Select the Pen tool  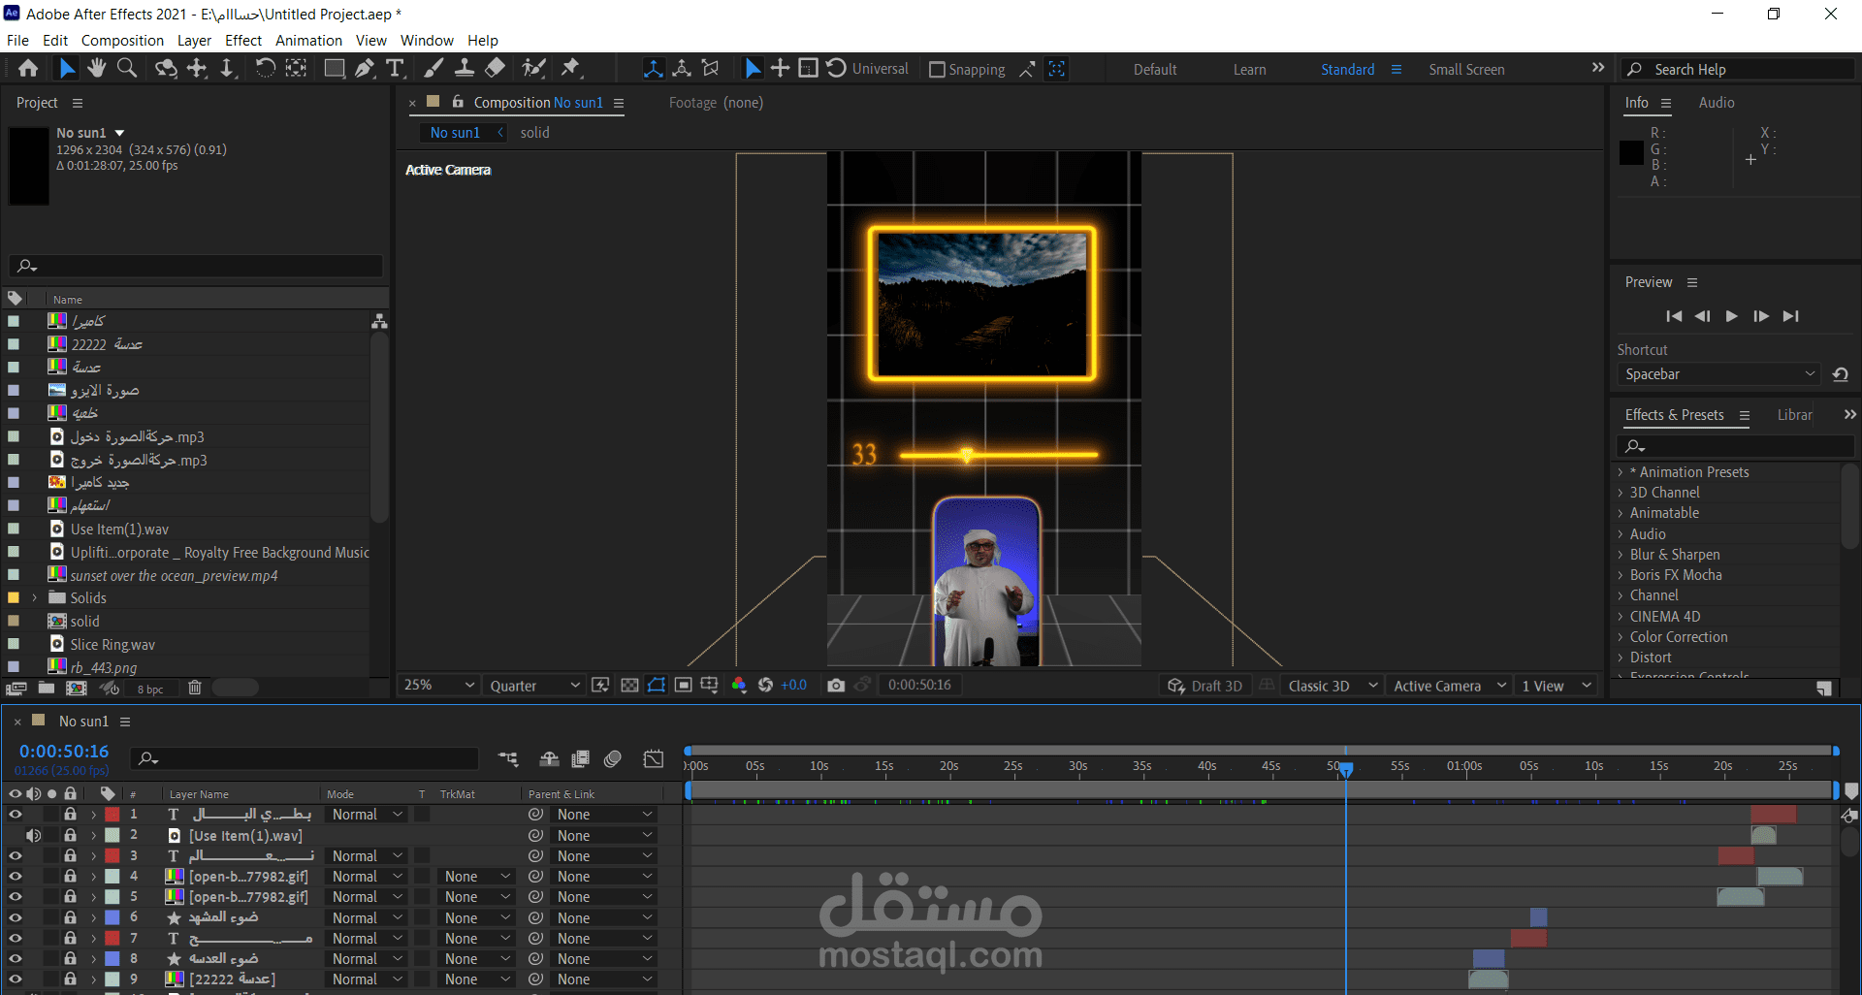click(x=364, y=68)
